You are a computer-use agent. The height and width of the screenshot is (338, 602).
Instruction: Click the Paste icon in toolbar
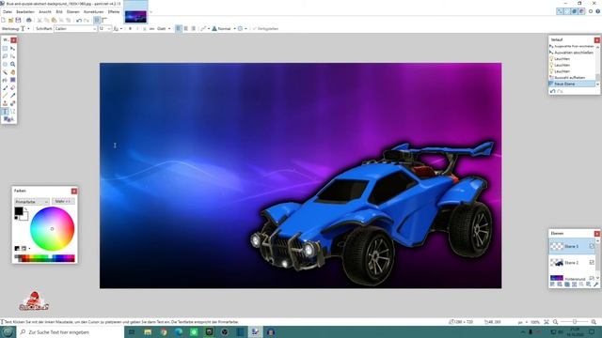click(54, 20)
